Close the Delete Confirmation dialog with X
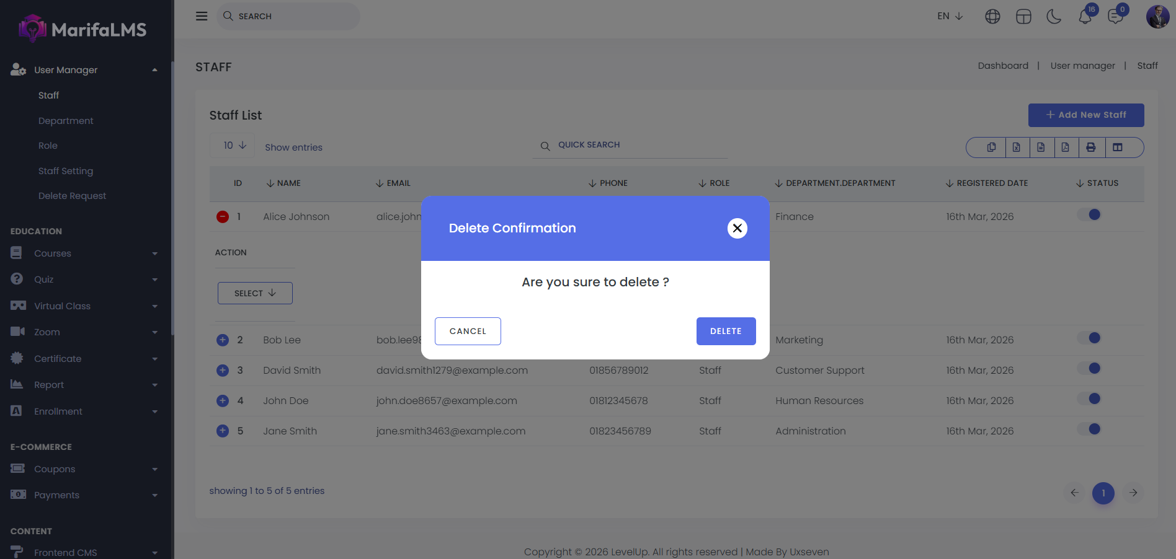Screen dimensions: 1176x559 pos(737,228)
